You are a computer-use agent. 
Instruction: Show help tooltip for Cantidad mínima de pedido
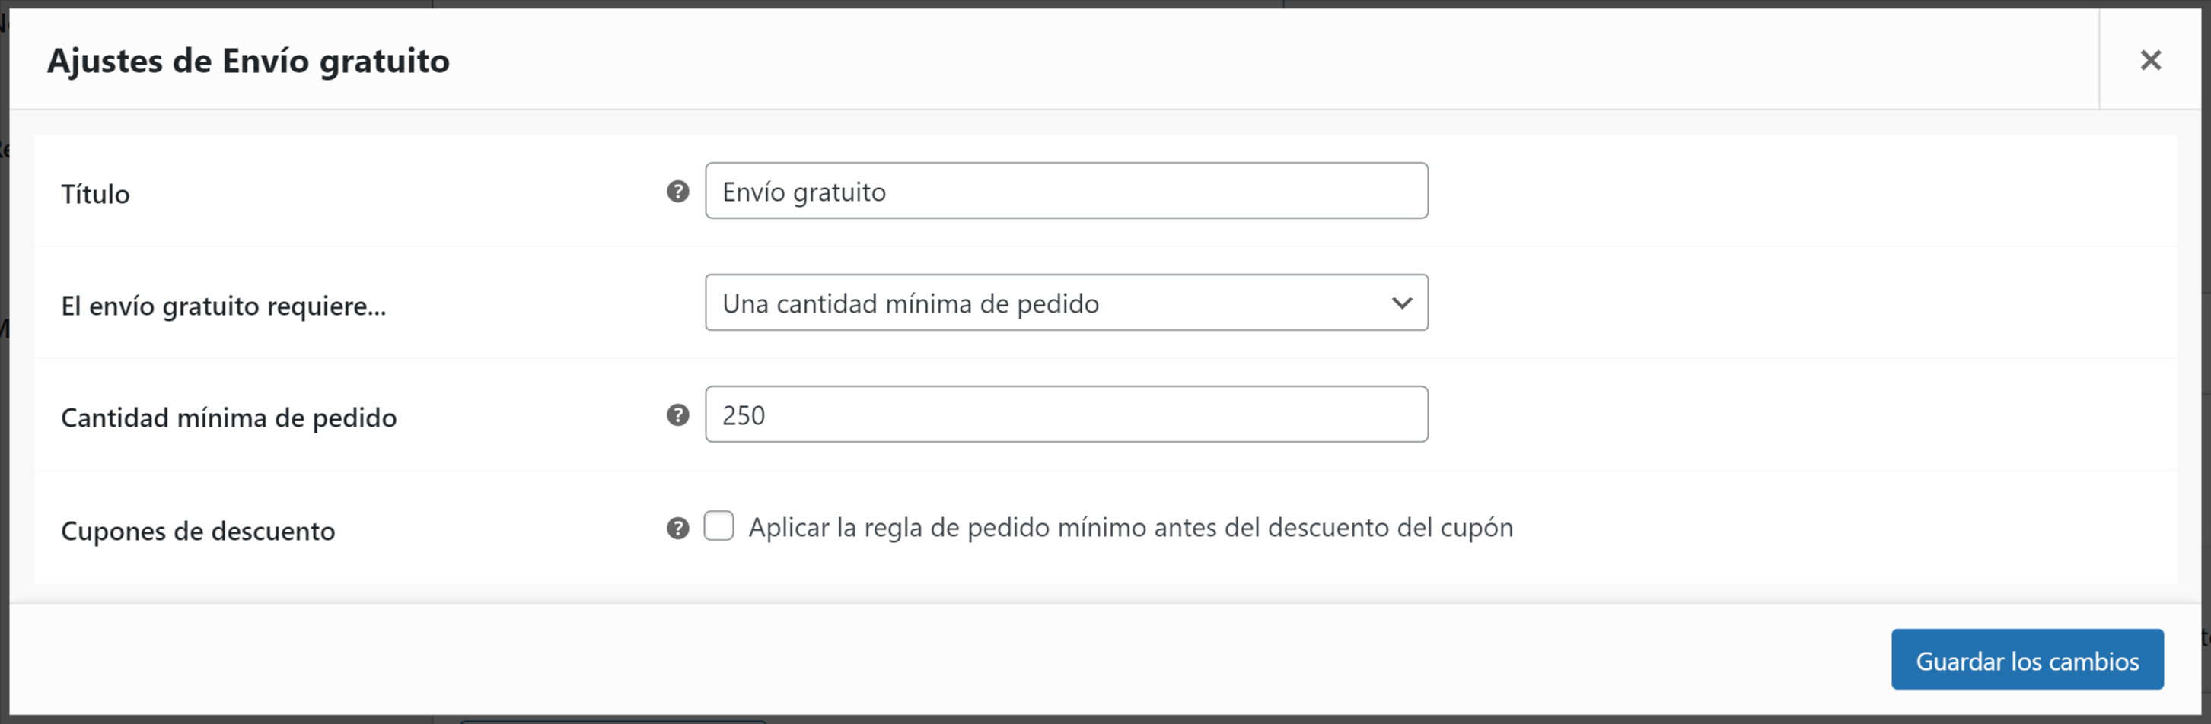(x=677, y=415)
